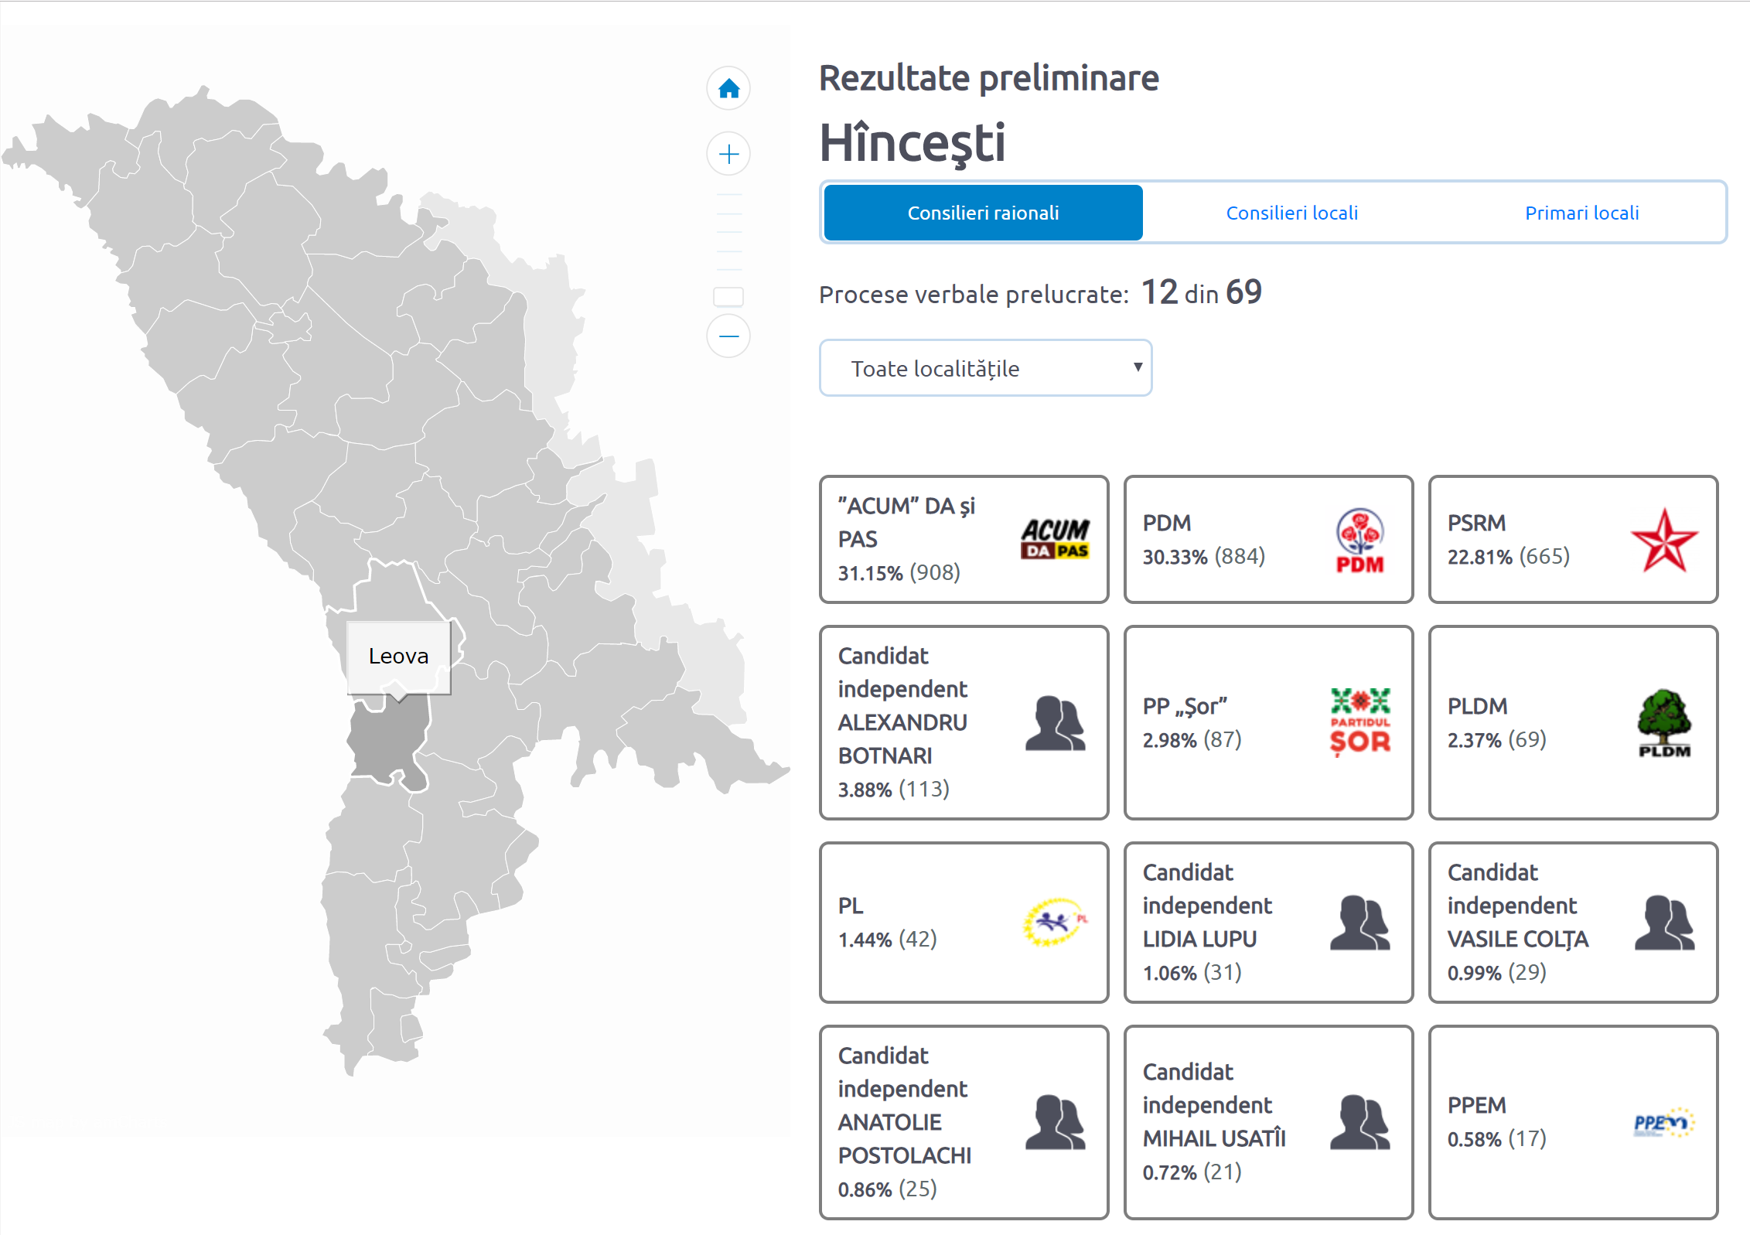The image size is (1750, 1235).
Task: Zoom in the map with plus button
Action: (728, 154)
